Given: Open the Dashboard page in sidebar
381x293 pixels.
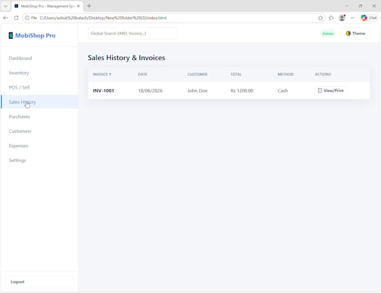Looking at the screenshot, I should (x=20, y=58).
